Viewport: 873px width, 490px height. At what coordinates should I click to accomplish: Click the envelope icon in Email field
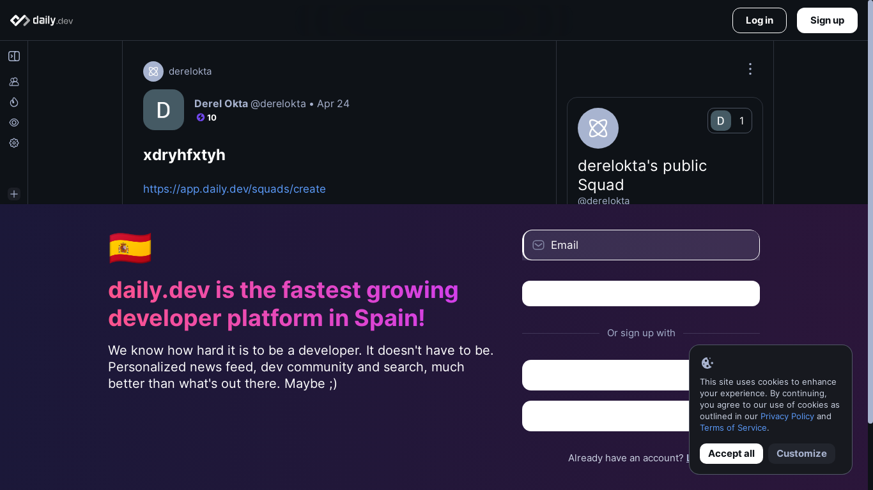(539, 245)
